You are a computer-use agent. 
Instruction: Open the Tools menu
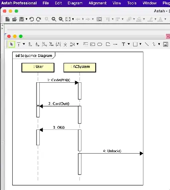coord(132,3)
